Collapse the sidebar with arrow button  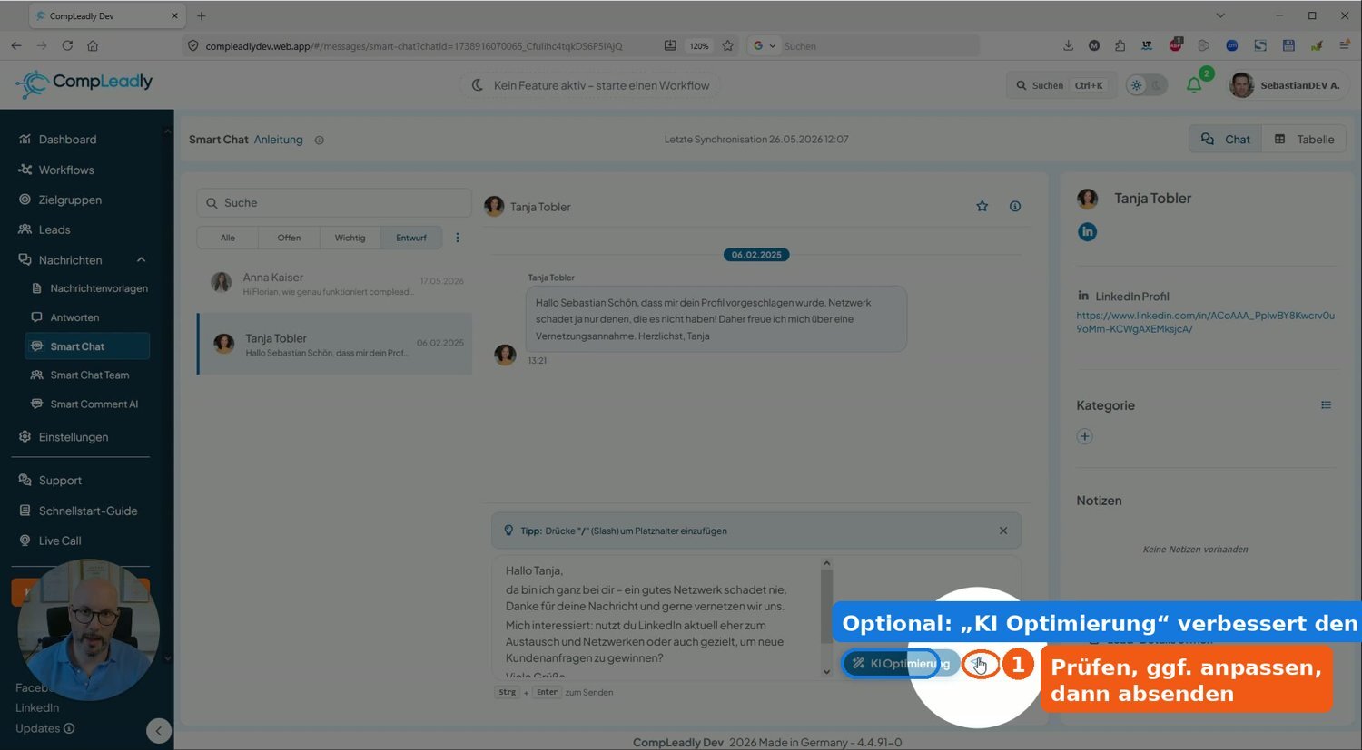[158, 731]
